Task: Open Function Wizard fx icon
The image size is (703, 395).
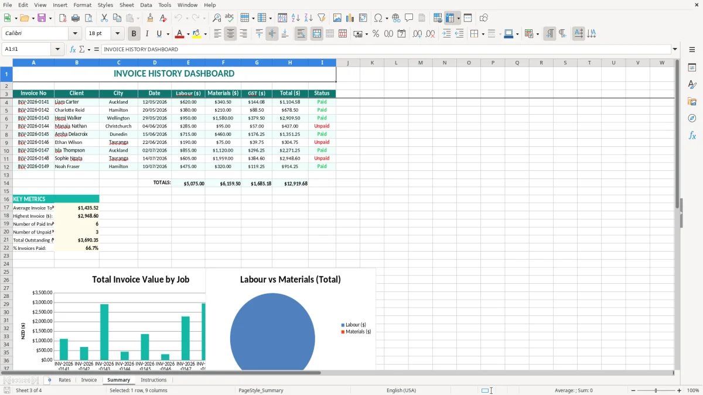Action: (x=73, y=49)
